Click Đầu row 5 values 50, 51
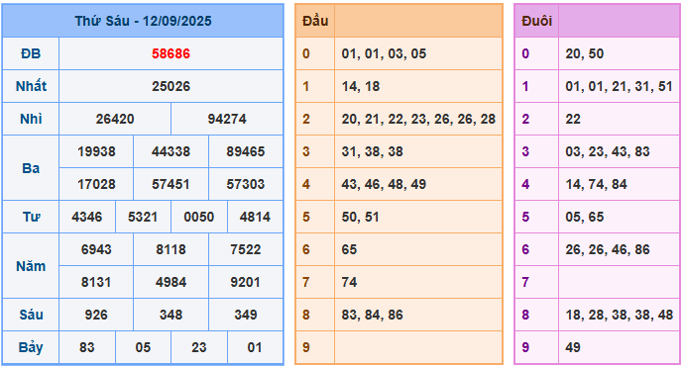Viewport: 682px width, 366px height. [x=360, y=217]
